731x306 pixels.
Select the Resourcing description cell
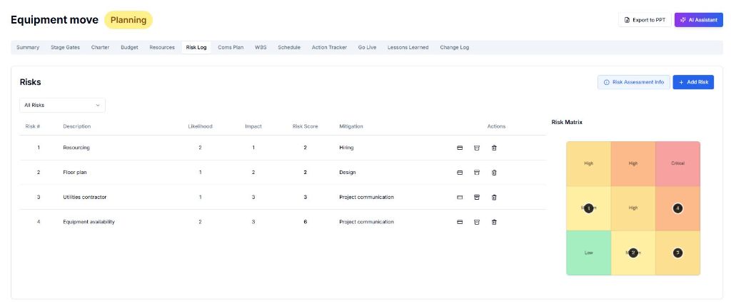tap(76, 148)
